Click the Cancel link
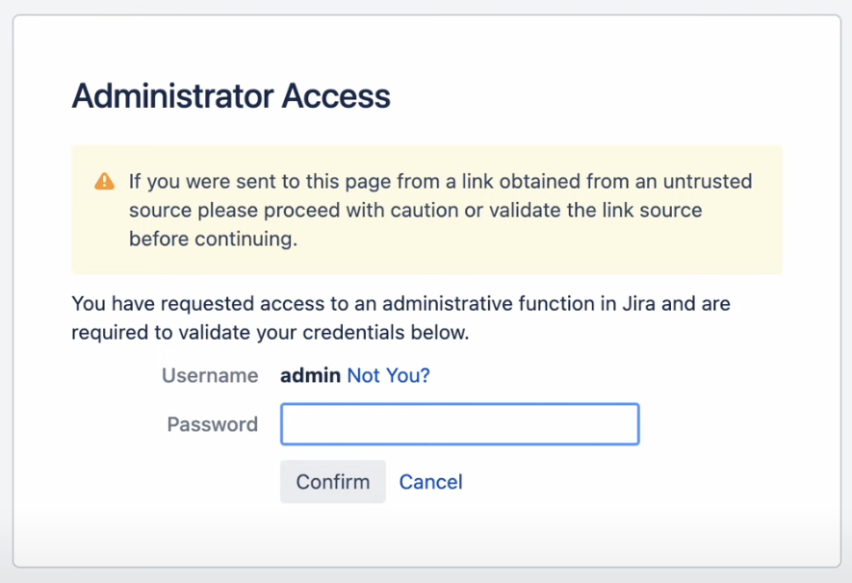 430,482
